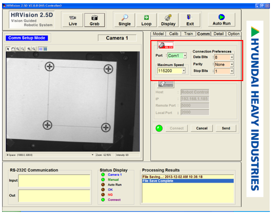Click the Host Robot Control field
This screenshot has width=274, height=215.
coord(195,92)
